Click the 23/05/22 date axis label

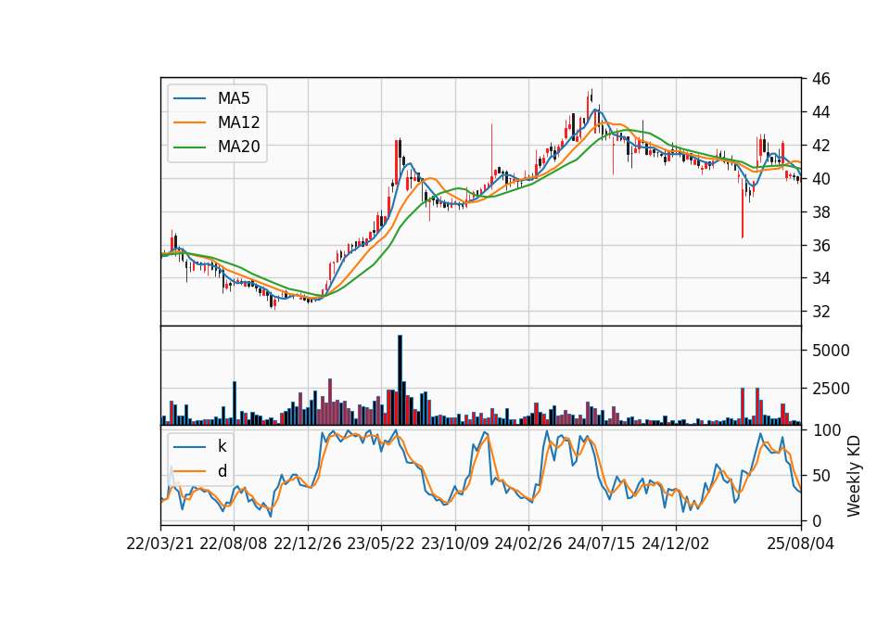click(381, 544)
